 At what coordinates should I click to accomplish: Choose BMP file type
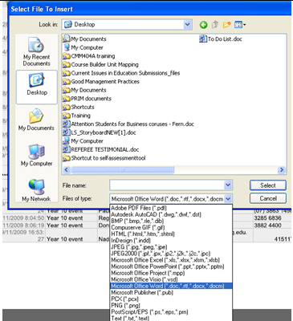[171, 221]
